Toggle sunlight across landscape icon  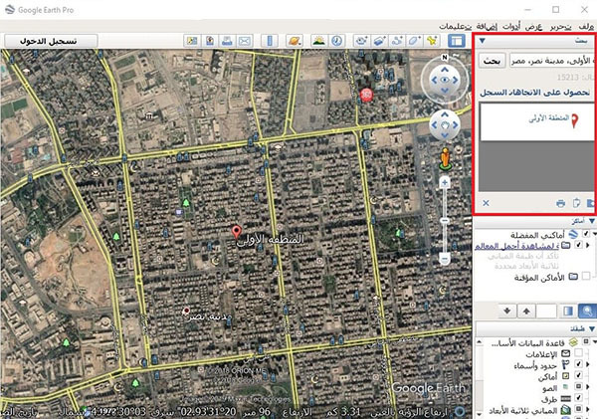(x=319, y=41)
